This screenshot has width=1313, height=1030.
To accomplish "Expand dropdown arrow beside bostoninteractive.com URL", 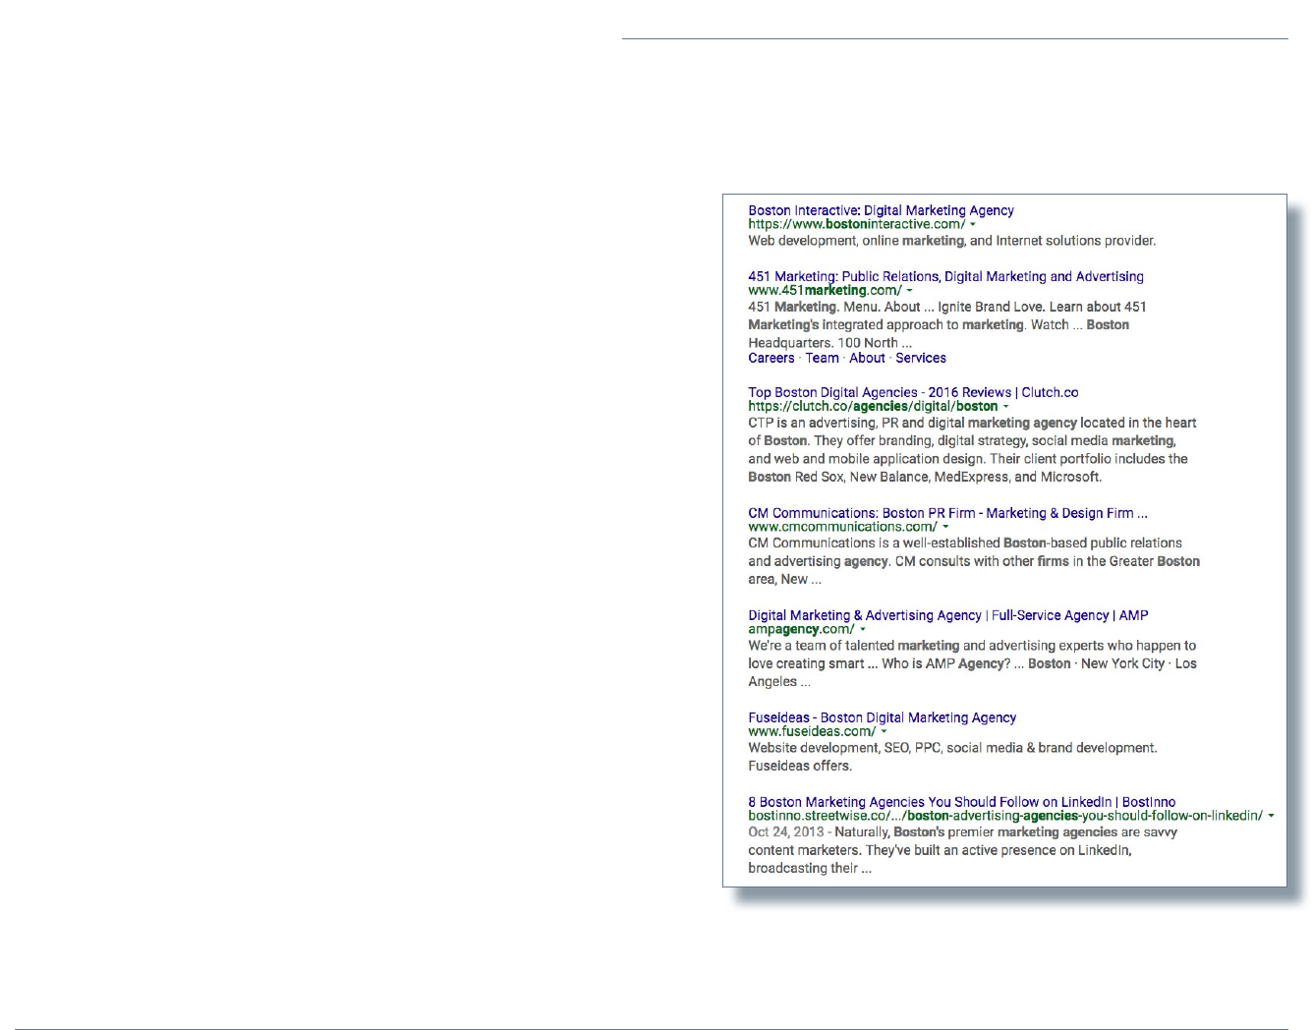I will (x=973, y=225).
